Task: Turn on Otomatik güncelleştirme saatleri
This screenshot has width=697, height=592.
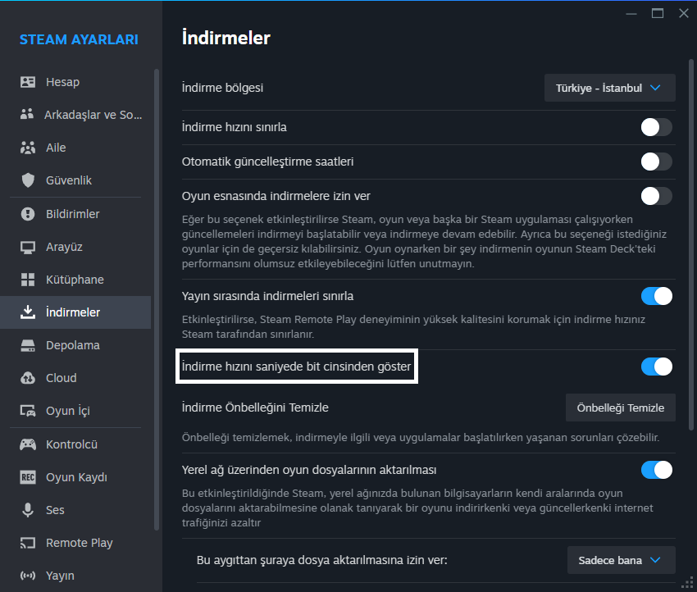Action: pyautogui.click(x=656, y=162)
